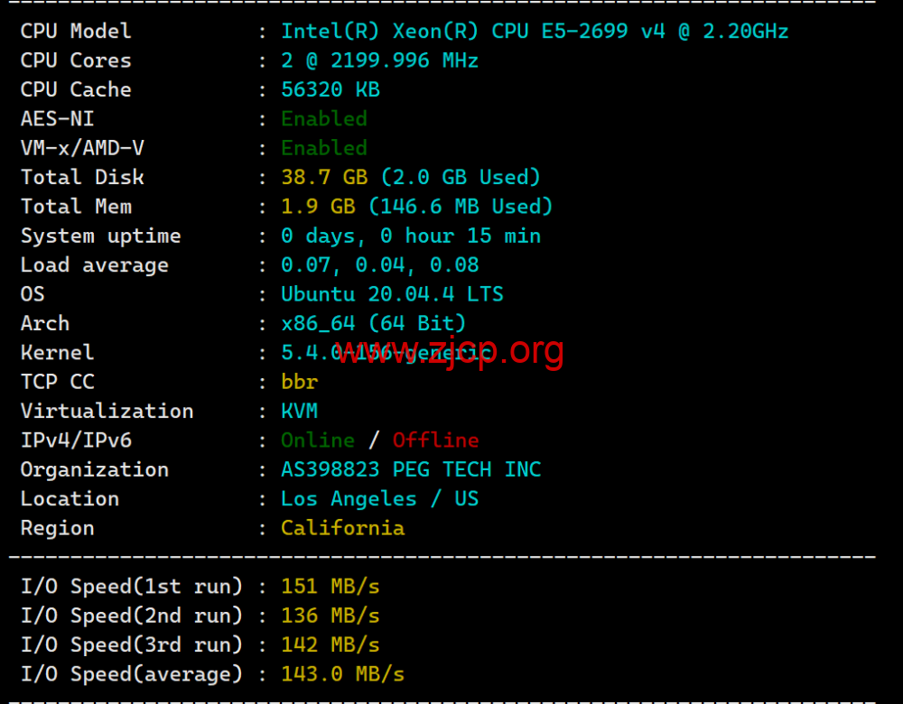Select the 'Total Mem' label
Screen dimensions: 903x704
(x=76, y=207)
